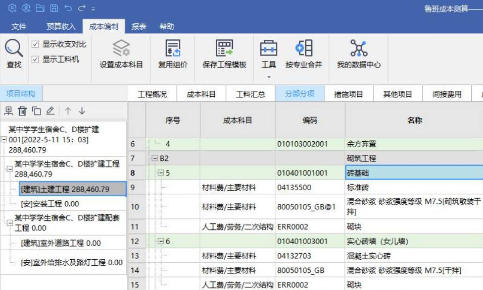Save project with floppy disk icon
Image resolution: width=483 pixels, height=290 pixels.
point(54,8)
